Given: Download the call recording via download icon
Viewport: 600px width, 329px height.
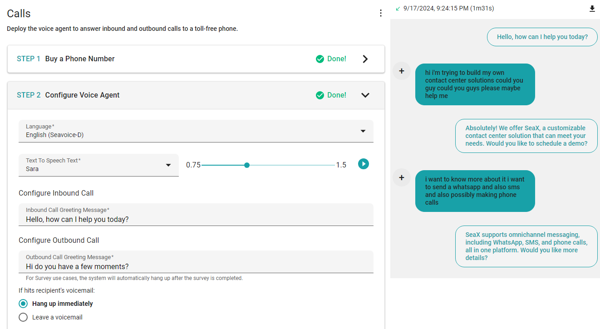Looking at the screenshot, I should tap(592, 8).
